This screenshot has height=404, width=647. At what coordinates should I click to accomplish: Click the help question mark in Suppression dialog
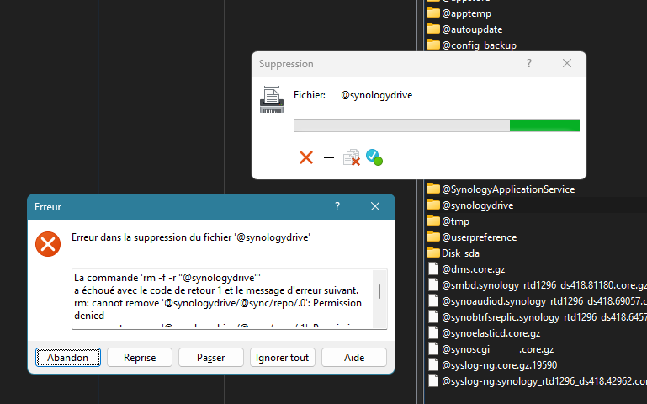[529, 64]
